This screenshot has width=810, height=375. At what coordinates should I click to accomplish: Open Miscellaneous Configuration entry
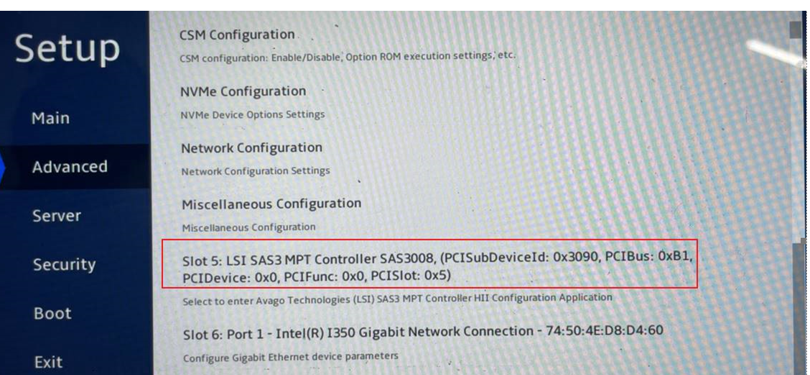tap(271, 204)
